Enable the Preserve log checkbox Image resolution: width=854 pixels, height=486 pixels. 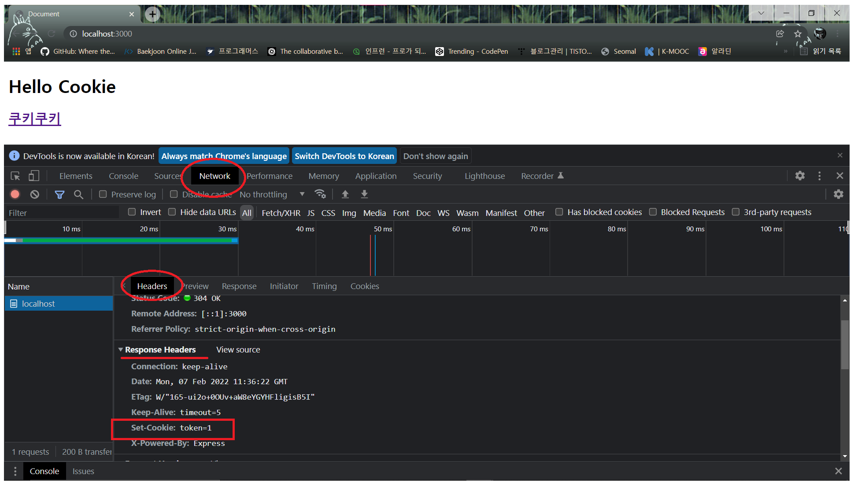[103, 194]
